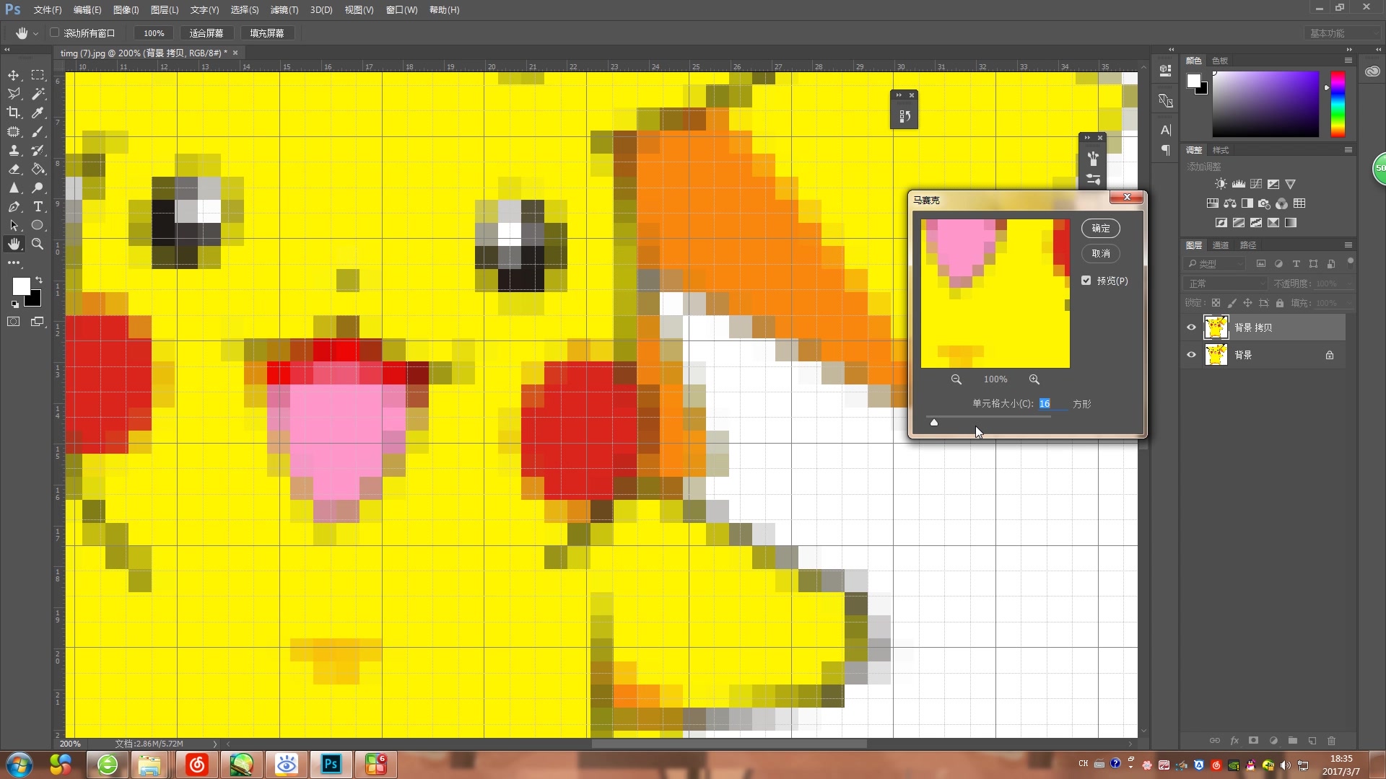Screen dimensions: 1386x779
Task: Pick hue from rainbow spectrum bar
Action: pos(1338,104)
